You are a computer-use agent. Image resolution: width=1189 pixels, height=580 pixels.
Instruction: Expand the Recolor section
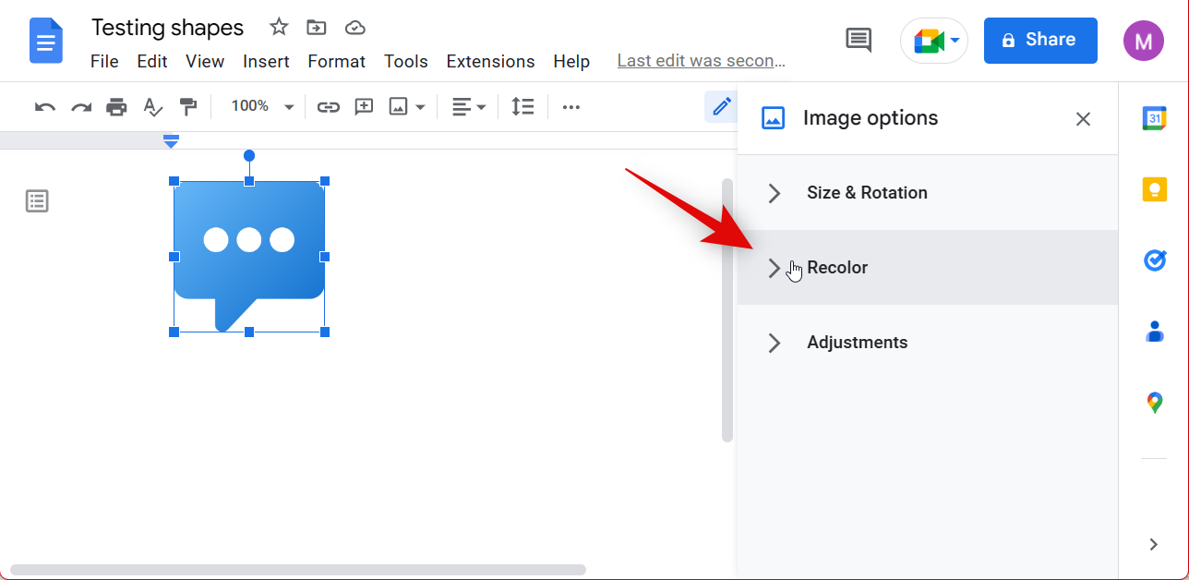[x=928, y=268]
